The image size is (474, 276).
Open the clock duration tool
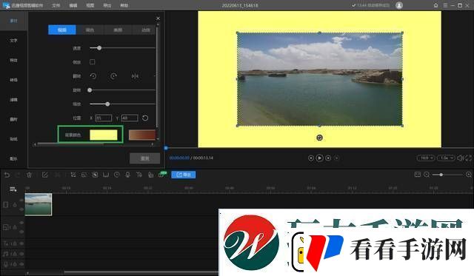(x=117, y=175)
